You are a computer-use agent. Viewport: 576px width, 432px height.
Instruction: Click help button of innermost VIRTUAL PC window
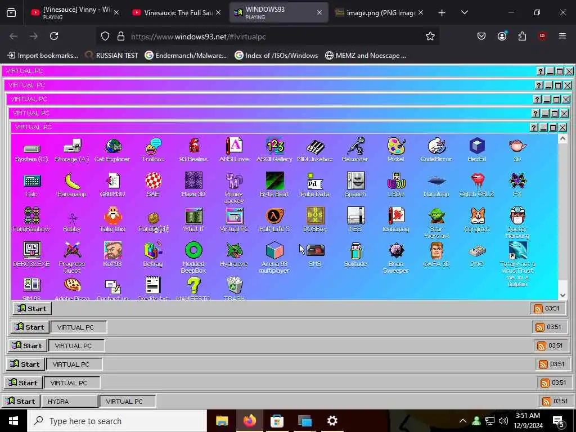point(534,128)
